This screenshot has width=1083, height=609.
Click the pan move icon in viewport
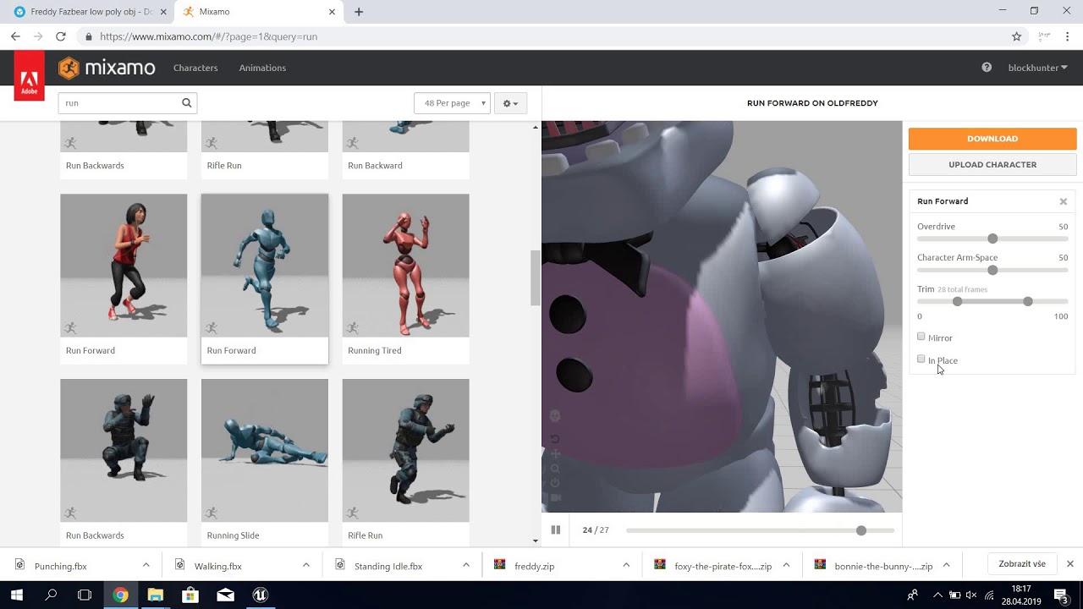pos(556,454)
